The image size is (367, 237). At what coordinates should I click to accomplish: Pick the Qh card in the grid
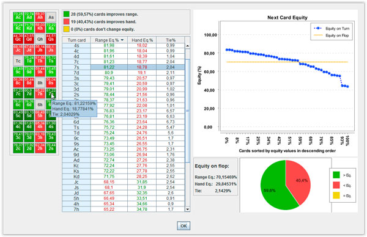[40, 39]
